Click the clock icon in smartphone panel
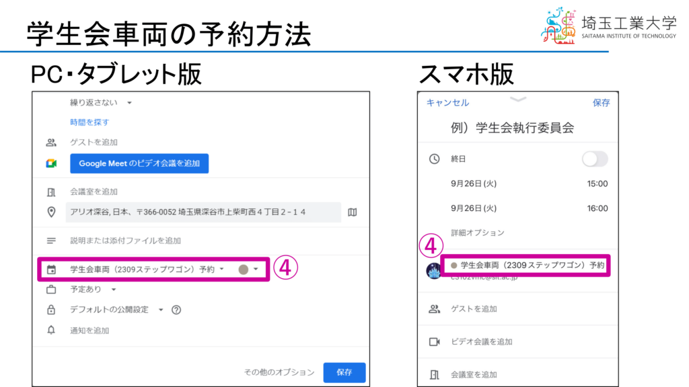The height and width of the screenshot is (387, 689). pos(435,159)
